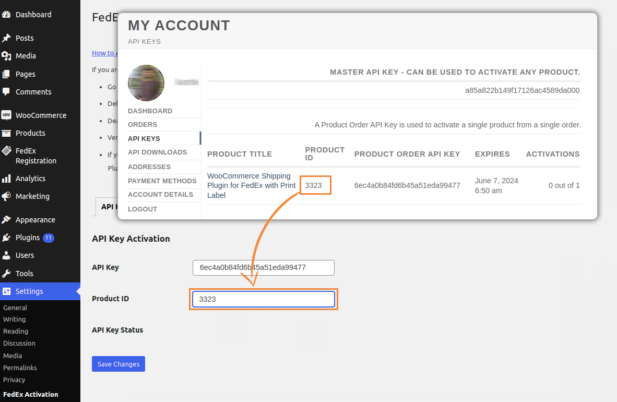Click into the API Key input field
617x402 pixels.
[264, 268]
